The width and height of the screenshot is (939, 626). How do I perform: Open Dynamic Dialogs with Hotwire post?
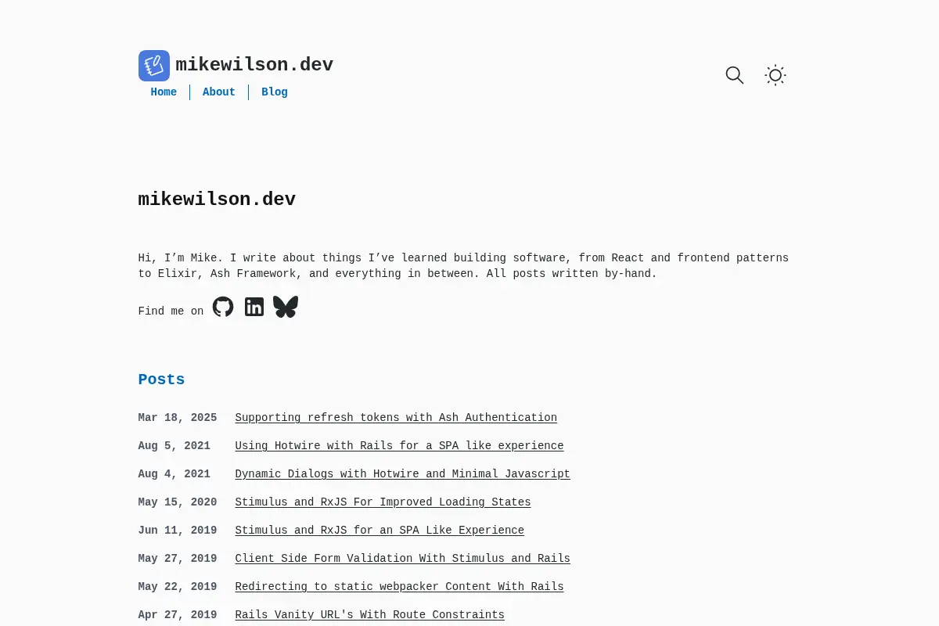pos(402,474)
